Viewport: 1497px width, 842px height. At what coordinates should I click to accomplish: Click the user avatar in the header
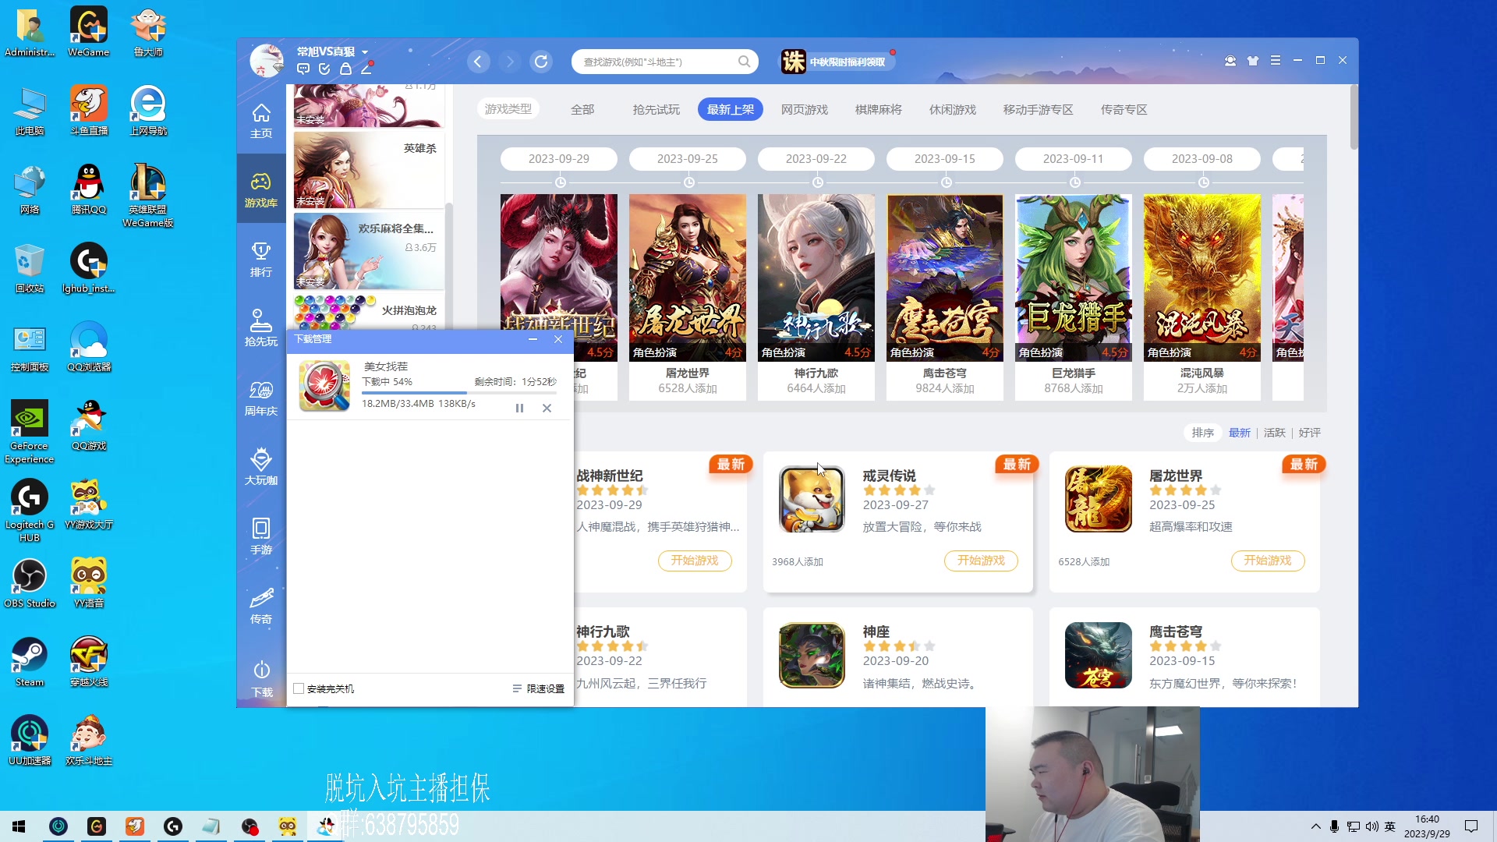tap(266, 61)
